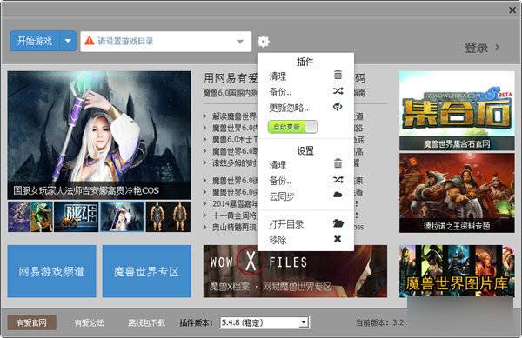The image size is (522, 338).
Task: Select the mage cosplay small thumbnail
Action: pos(122,216)
